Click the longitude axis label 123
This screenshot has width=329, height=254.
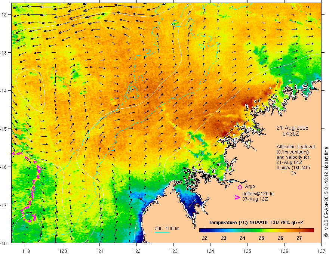pos(173,251)
